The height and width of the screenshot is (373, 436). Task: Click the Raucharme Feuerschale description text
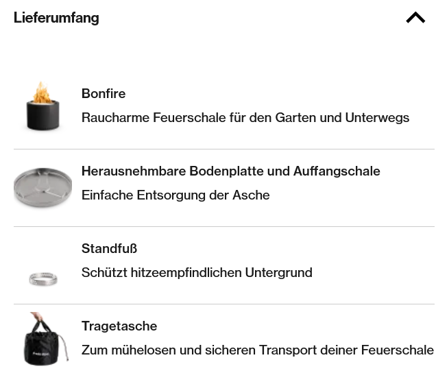245,118
